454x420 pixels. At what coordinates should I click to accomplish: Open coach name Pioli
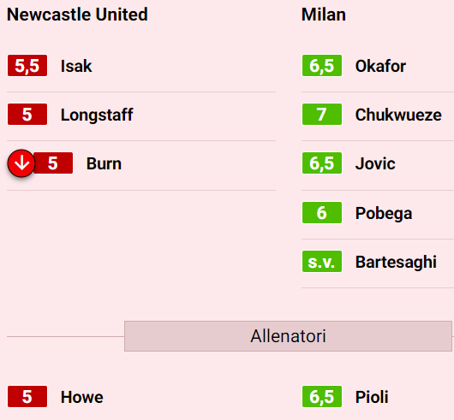[372, 397]
